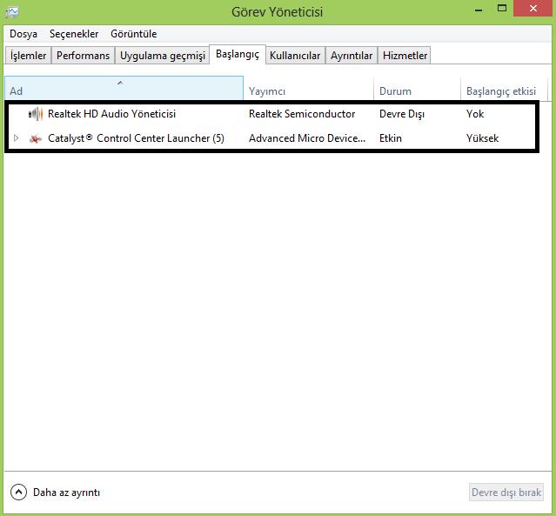This screenshot has height=516, width=556.
Task: Open the Dosya menu
Action: [x=23, y=34]
